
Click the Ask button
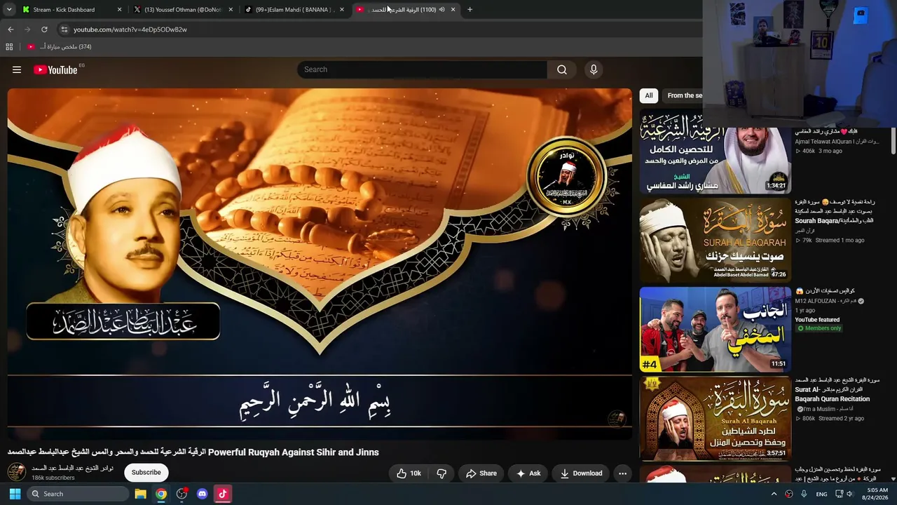pos(528,473)
